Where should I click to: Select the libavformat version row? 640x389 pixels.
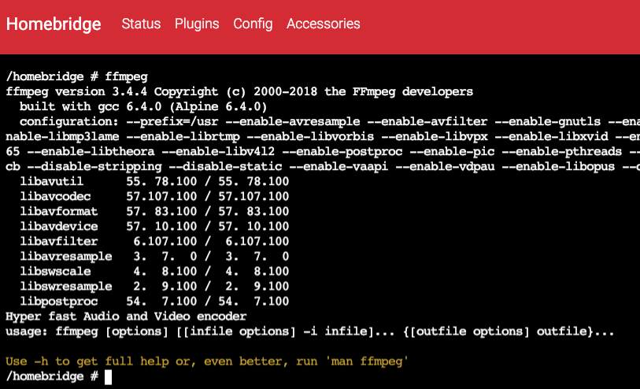point(155,212)
